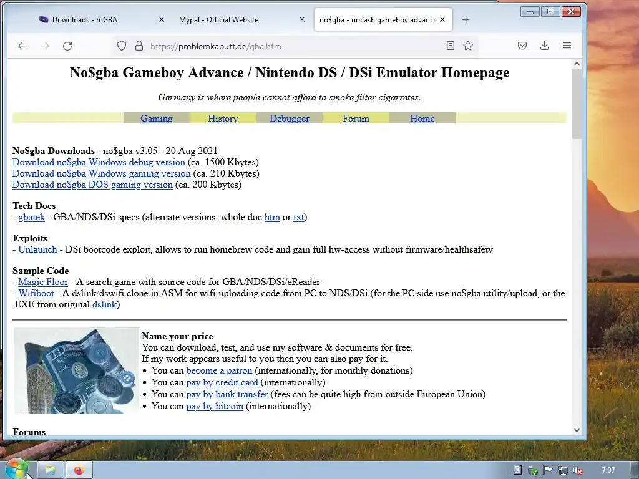Viewport: 639px width, 479px height.
Task: Click the money and coins image
Action: pyautogui.click(x=77, y=370)
